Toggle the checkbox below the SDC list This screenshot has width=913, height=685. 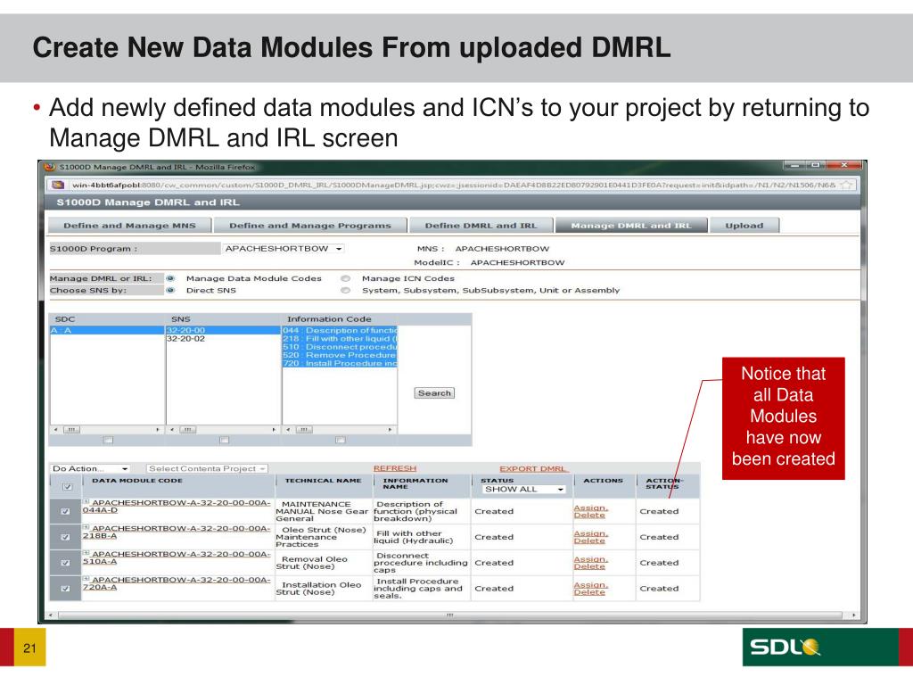click(108, 440)
